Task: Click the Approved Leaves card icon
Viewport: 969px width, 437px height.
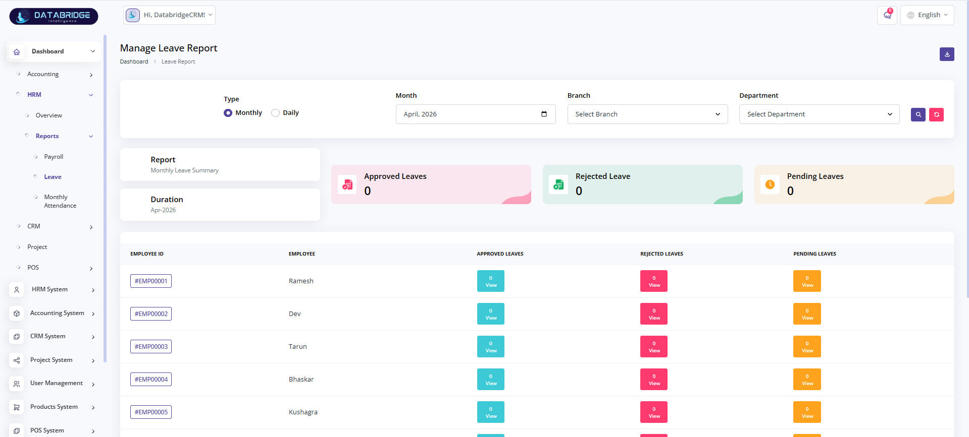Action: point(347,184)
